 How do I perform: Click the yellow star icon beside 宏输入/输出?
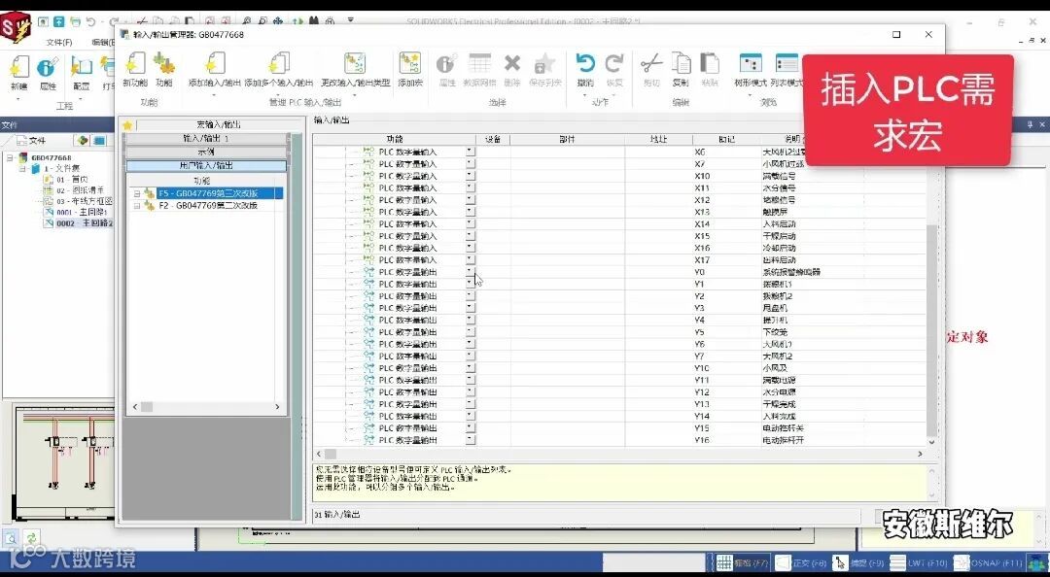point(128,125)
